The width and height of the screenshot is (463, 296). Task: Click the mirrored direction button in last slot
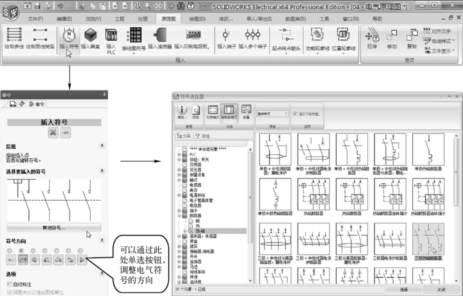point(82,260)
